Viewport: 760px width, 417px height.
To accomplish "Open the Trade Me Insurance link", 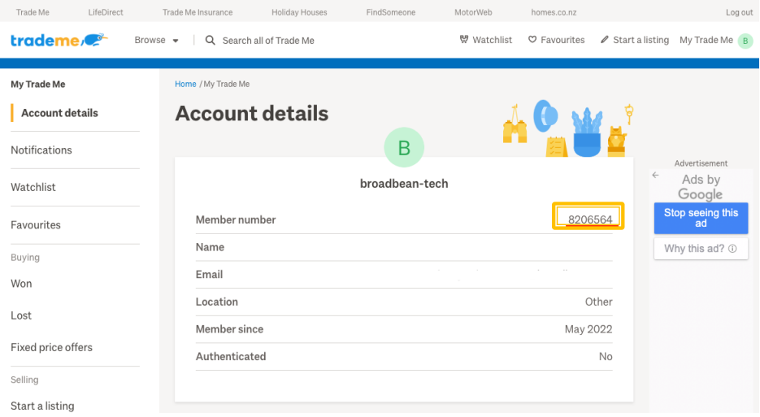I will point(198,12).
